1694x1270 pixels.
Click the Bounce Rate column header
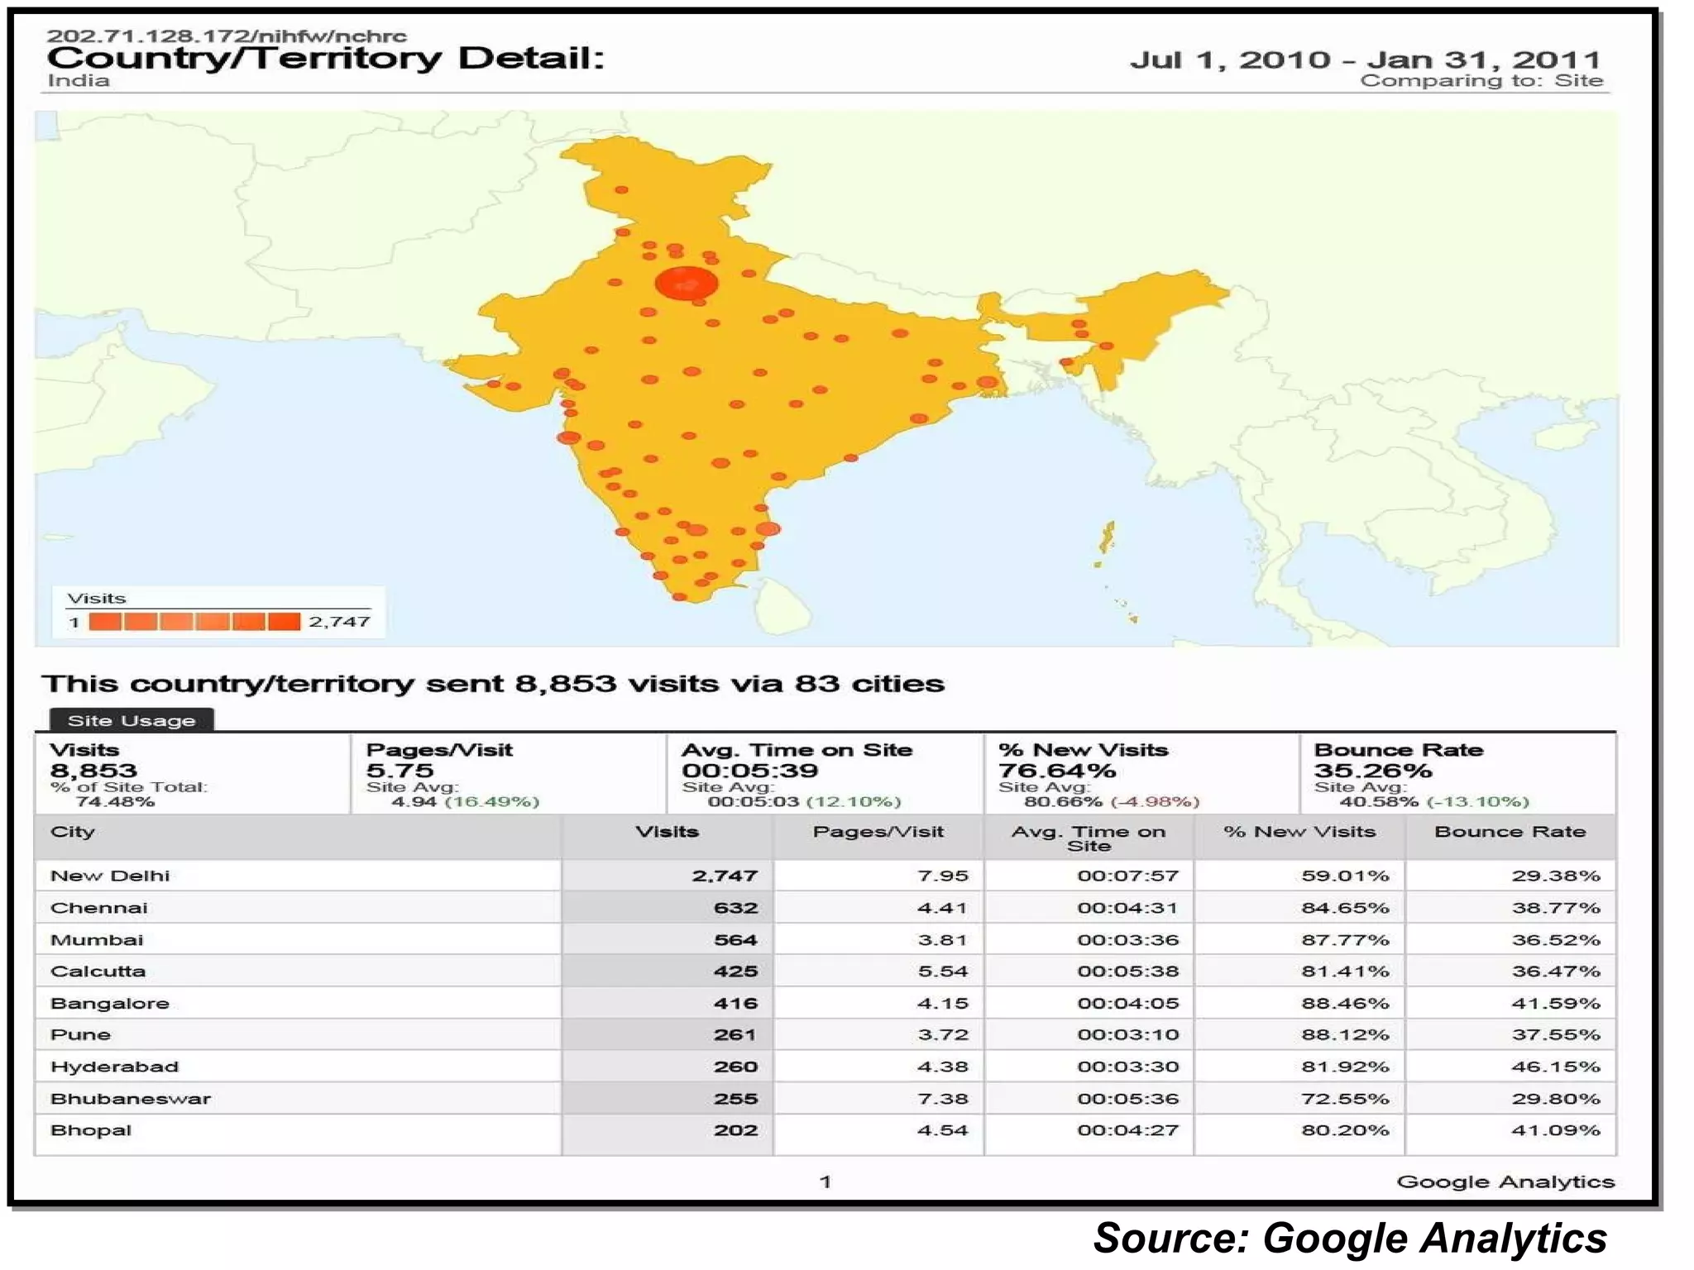click(1510, 832)
